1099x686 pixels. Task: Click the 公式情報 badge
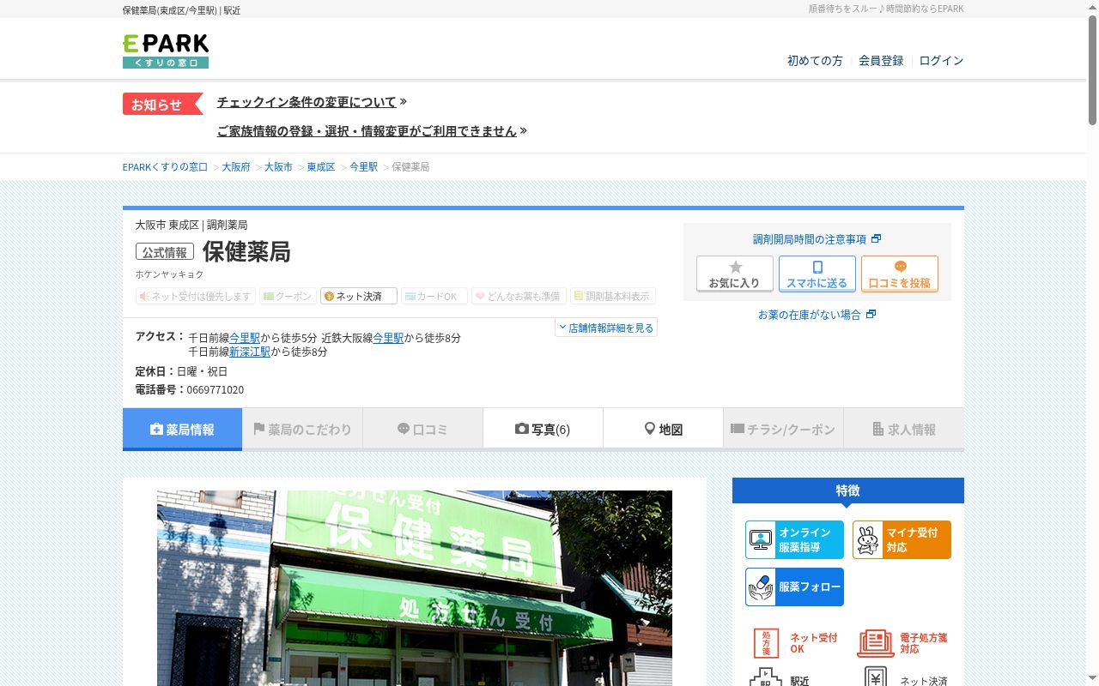pyautogui.click(x=165, y=252)
